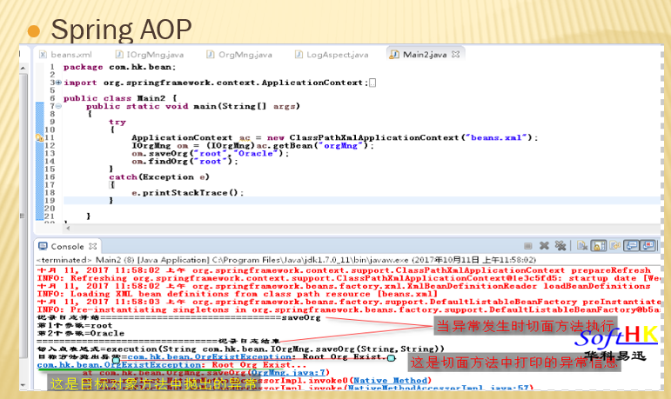This screenshot has height=399, width=671.
Task: Click the "orgMng" string literal
Action: tap(341, 145)
